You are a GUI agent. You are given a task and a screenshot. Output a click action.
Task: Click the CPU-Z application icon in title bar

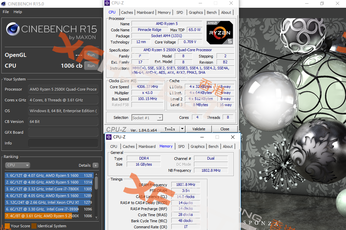pos(108,3)
